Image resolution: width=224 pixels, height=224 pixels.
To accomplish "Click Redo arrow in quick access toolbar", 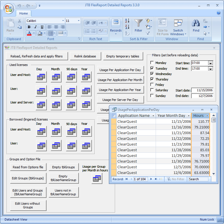I will (28, 6).
